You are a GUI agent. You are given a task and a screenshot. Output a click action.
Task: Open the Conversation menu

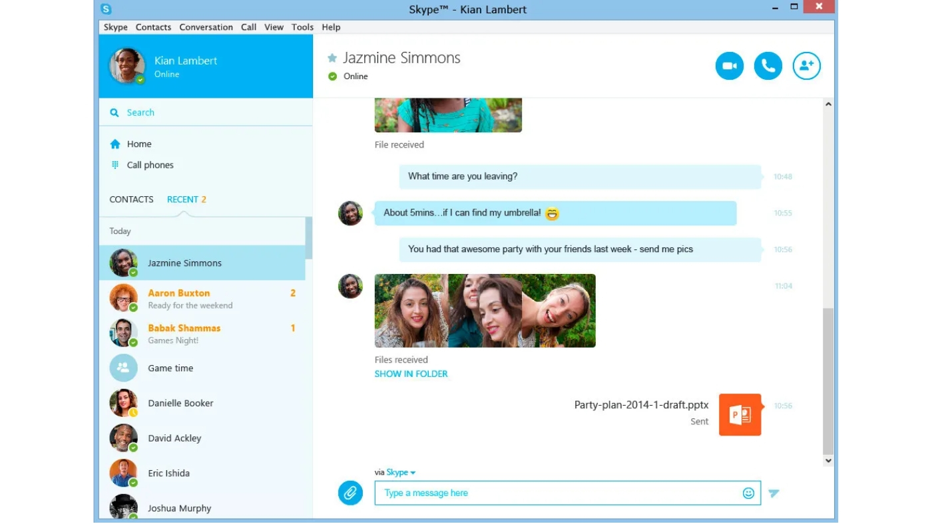pyautogui.click(x=206, y=27)
